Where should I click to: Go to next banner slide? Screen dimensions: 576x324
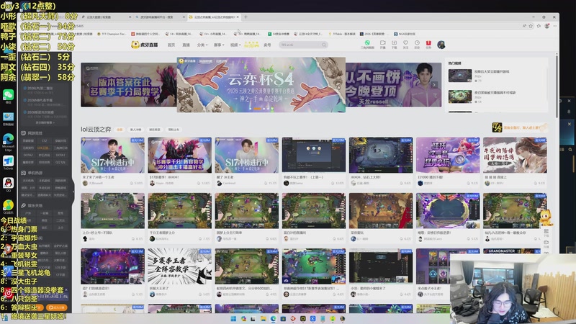tap(434, 84)
